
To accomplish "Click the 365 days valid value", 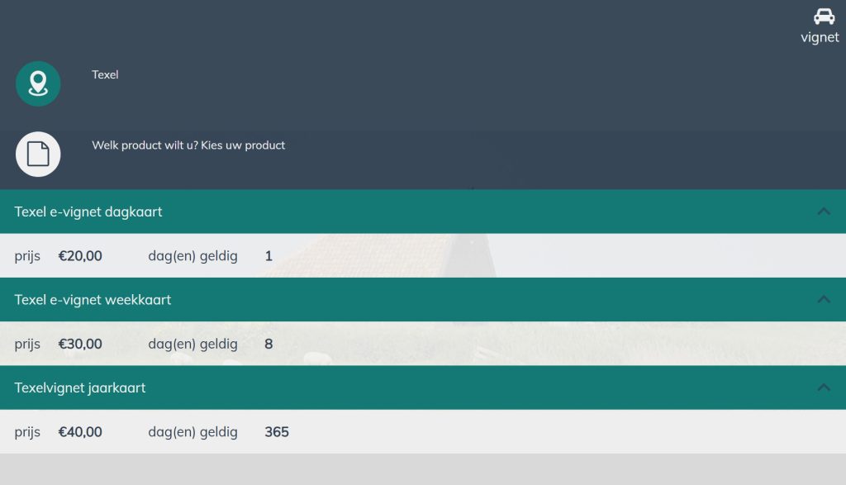I will click(277, 431).
